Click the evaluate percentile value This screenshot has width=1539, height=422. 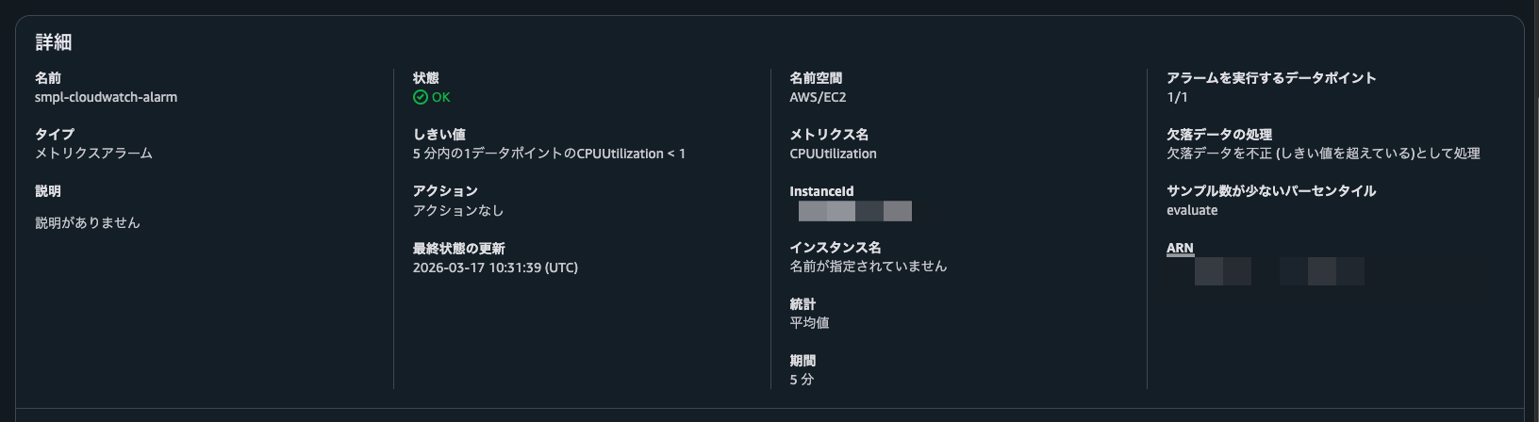[x=1192, y=210]
